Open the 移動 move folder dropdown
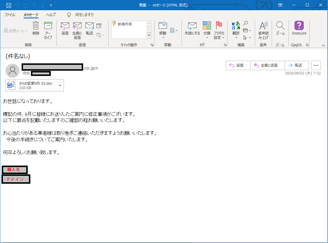Viewport: 328px width, 243px height. [163, 30]
